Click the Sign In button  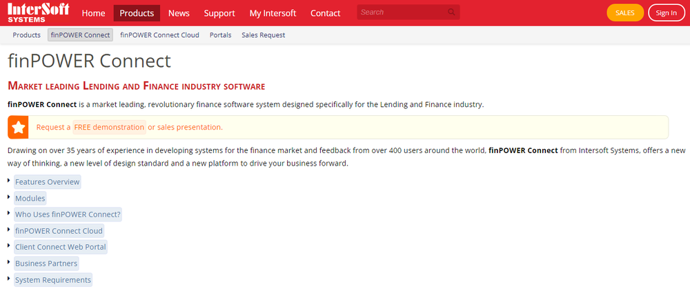pyautogui.click(x=667, y=12)
